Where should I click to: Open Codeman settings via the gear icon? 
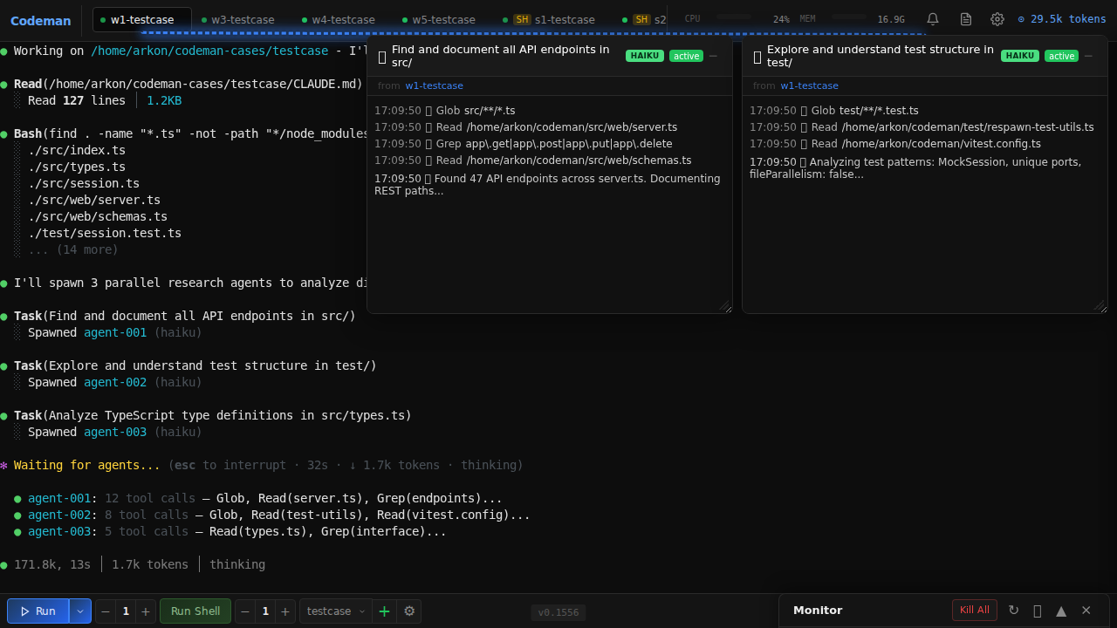[x=997, y=18]
